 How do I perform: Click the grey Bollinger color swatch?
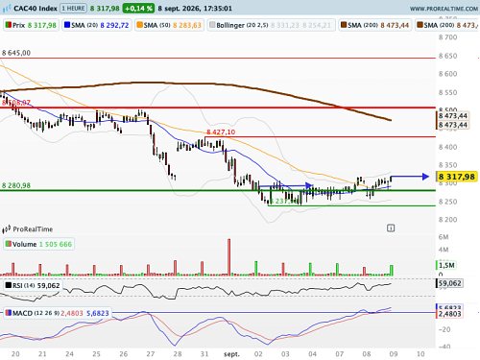pyautogui.click(x=212, y=25)
